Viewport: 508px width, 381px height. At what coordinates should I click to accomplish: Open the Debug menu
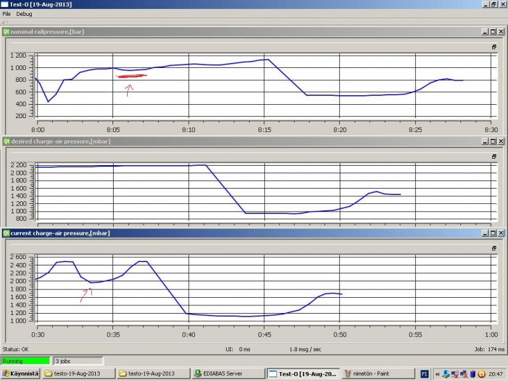pos(24,13)
